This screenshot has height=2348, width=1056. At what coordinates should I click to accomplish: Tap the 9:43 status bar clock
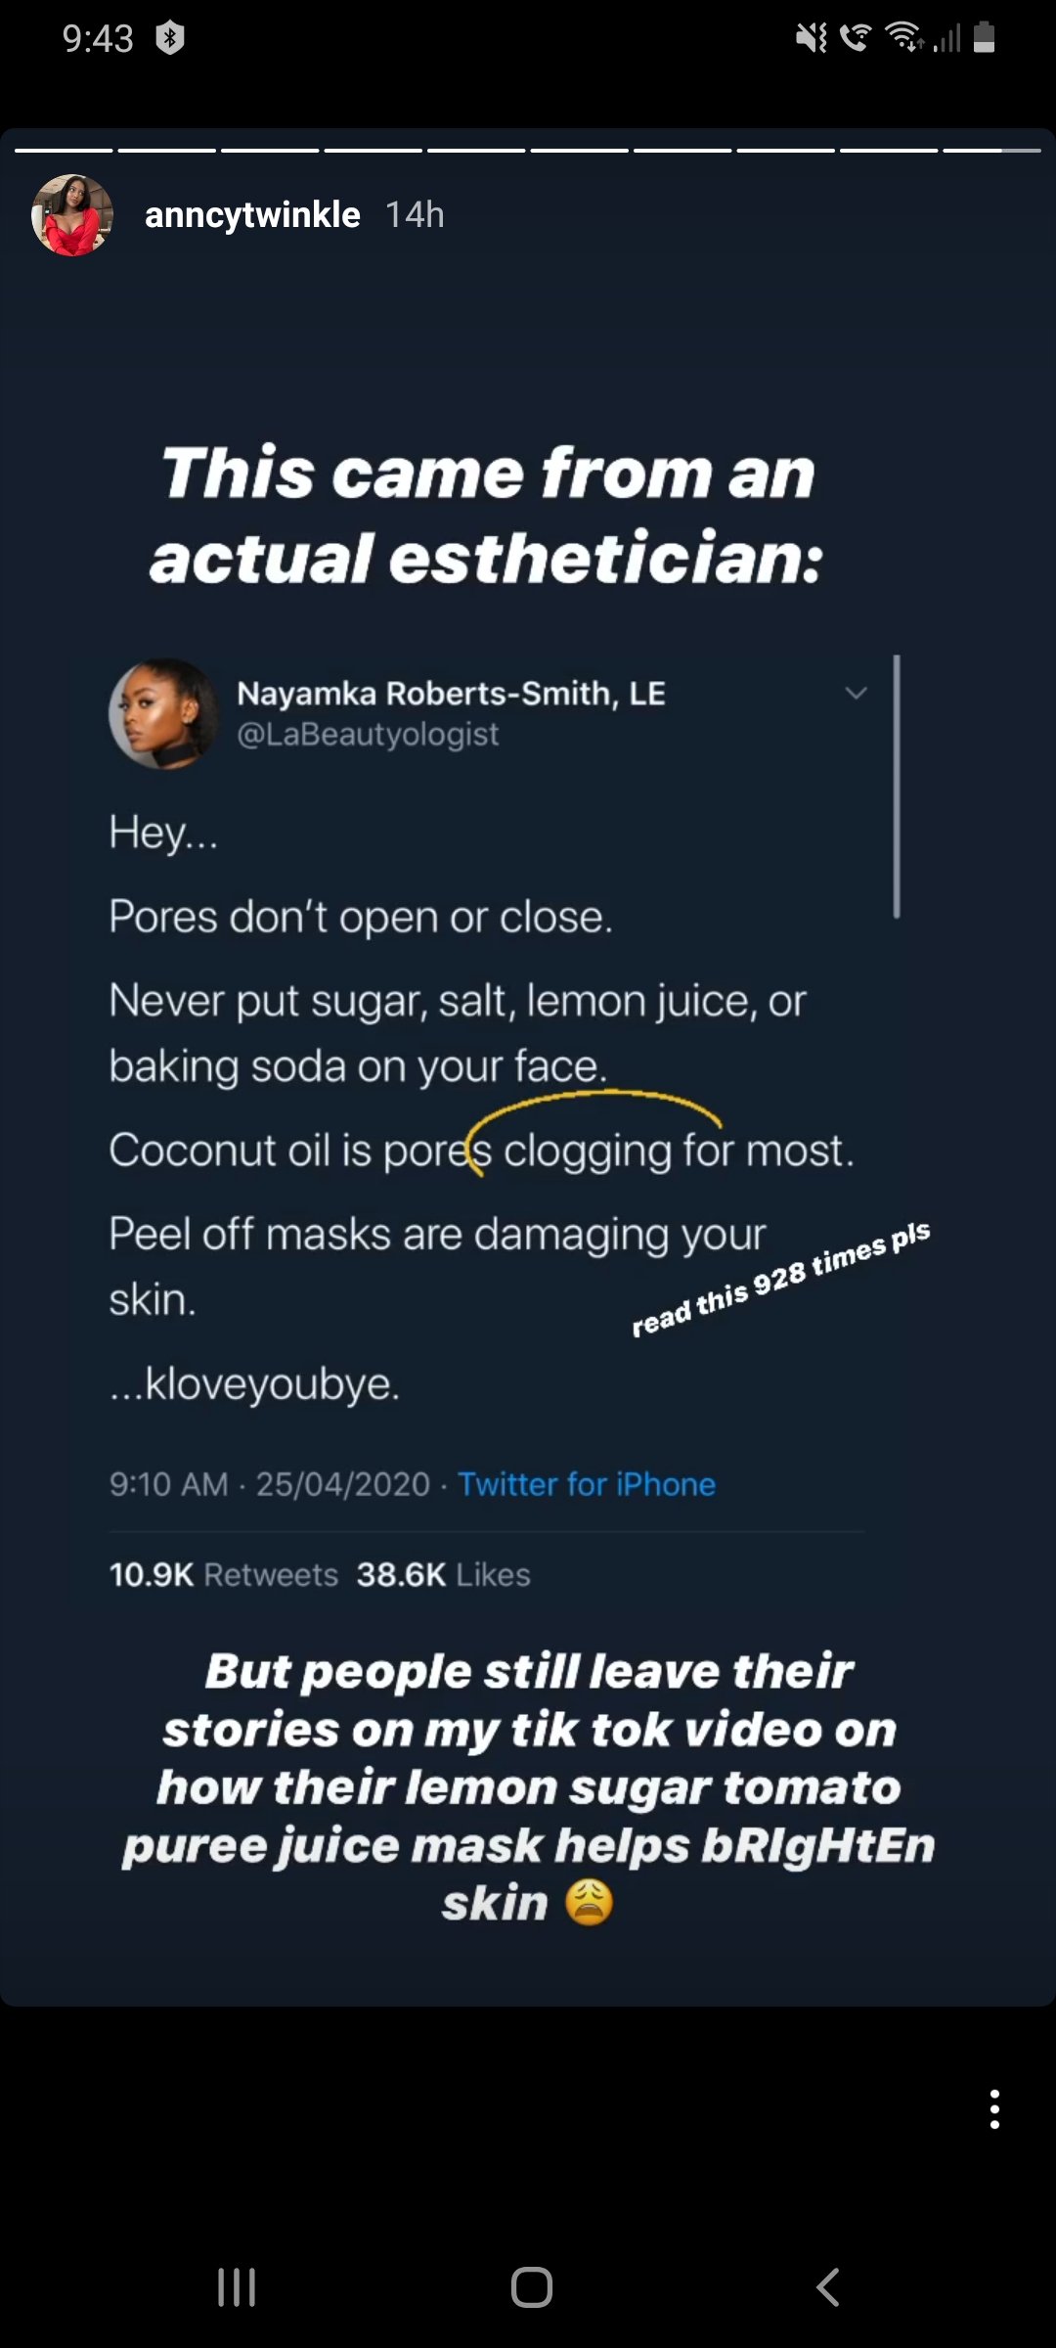click(98, 38)
